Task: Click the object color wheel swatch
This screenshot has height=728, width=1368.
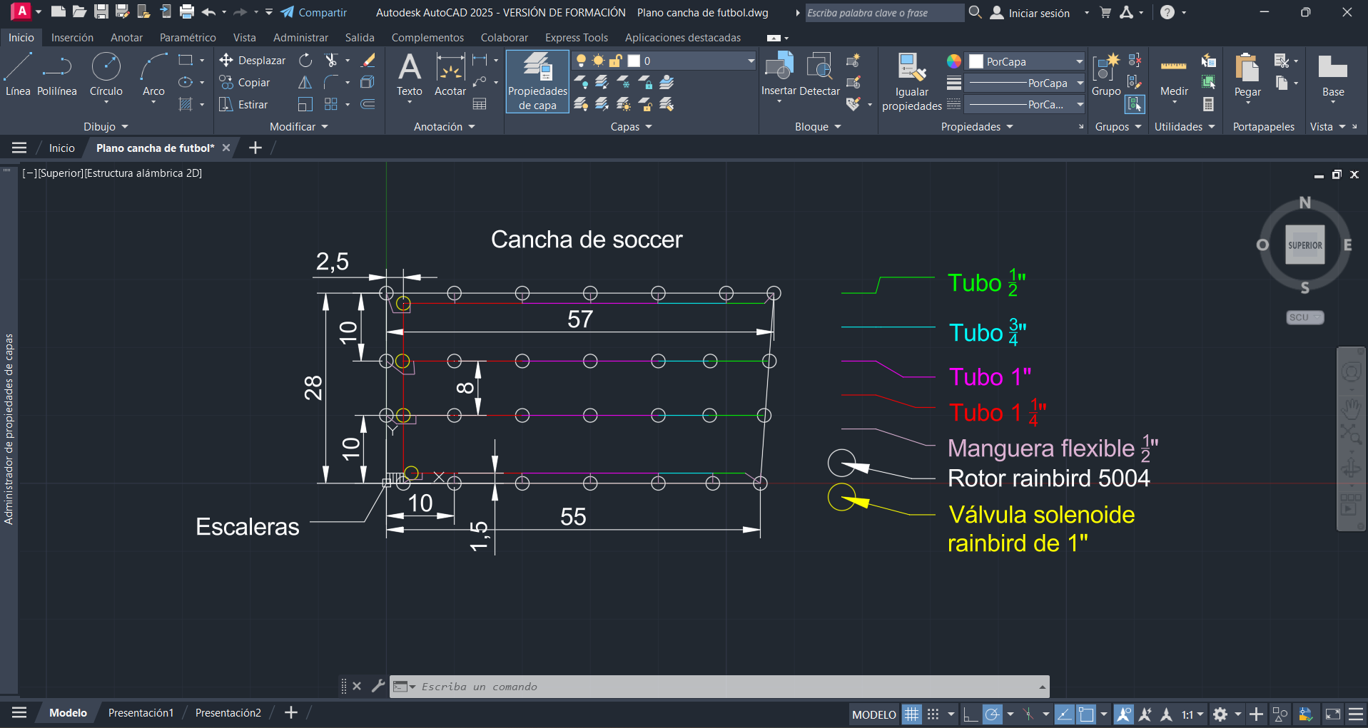Action: point(953,62)
